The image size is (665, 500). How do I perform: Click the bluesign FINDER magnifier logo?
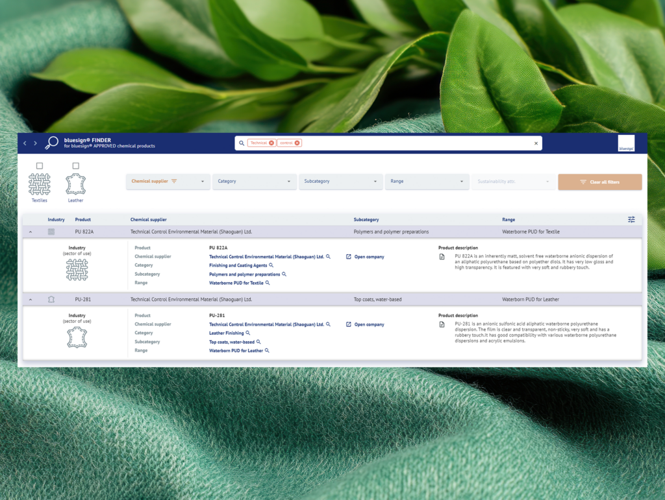[x=51, y=143]
